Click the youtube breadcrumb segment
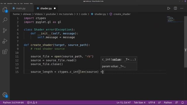The image size is (187, 105). [x=51, y=14]
